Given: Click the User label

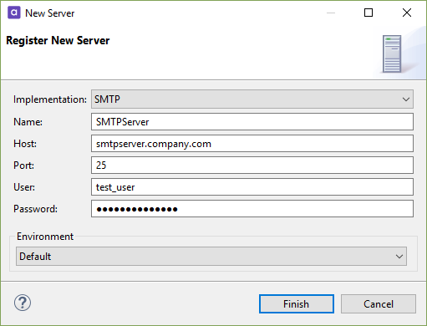Looking at the screenshot, I should click(24, 187).
